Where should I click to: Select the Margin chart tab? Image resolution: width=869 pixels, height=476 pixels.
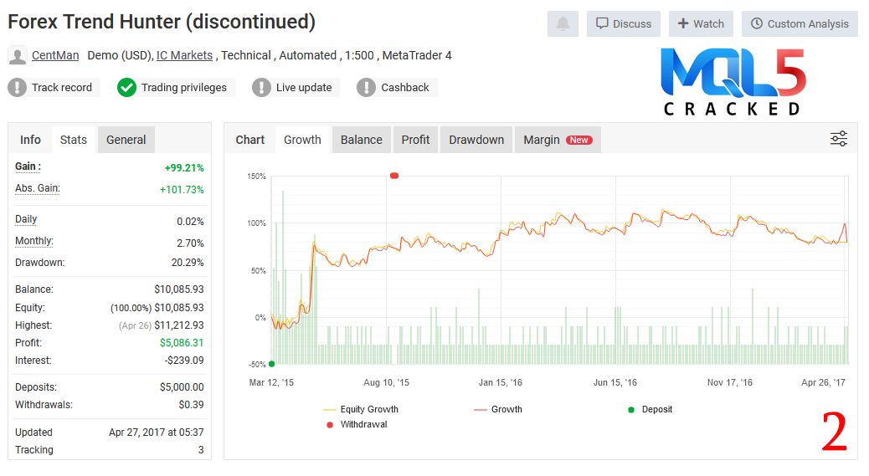point(558,140)
